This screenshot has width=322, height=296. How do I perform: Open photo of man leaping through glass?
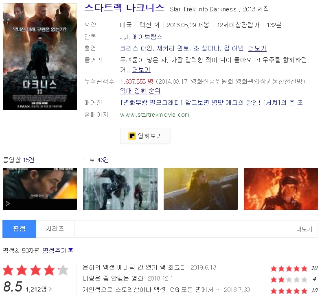pos(120,189)
